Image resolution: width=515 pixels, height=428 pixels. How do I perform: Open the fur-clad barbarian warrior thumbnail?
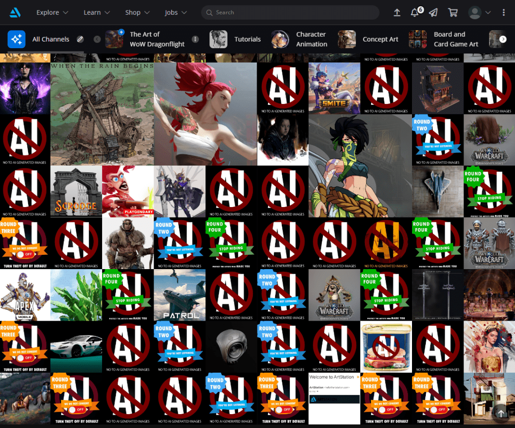[x=128, y=243]
